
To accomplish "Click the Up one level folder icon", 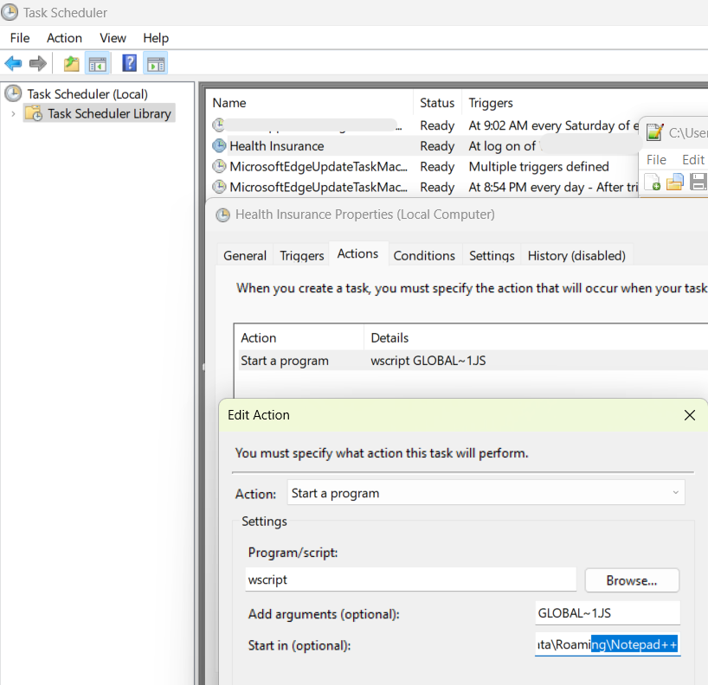I will coord(71,64).
